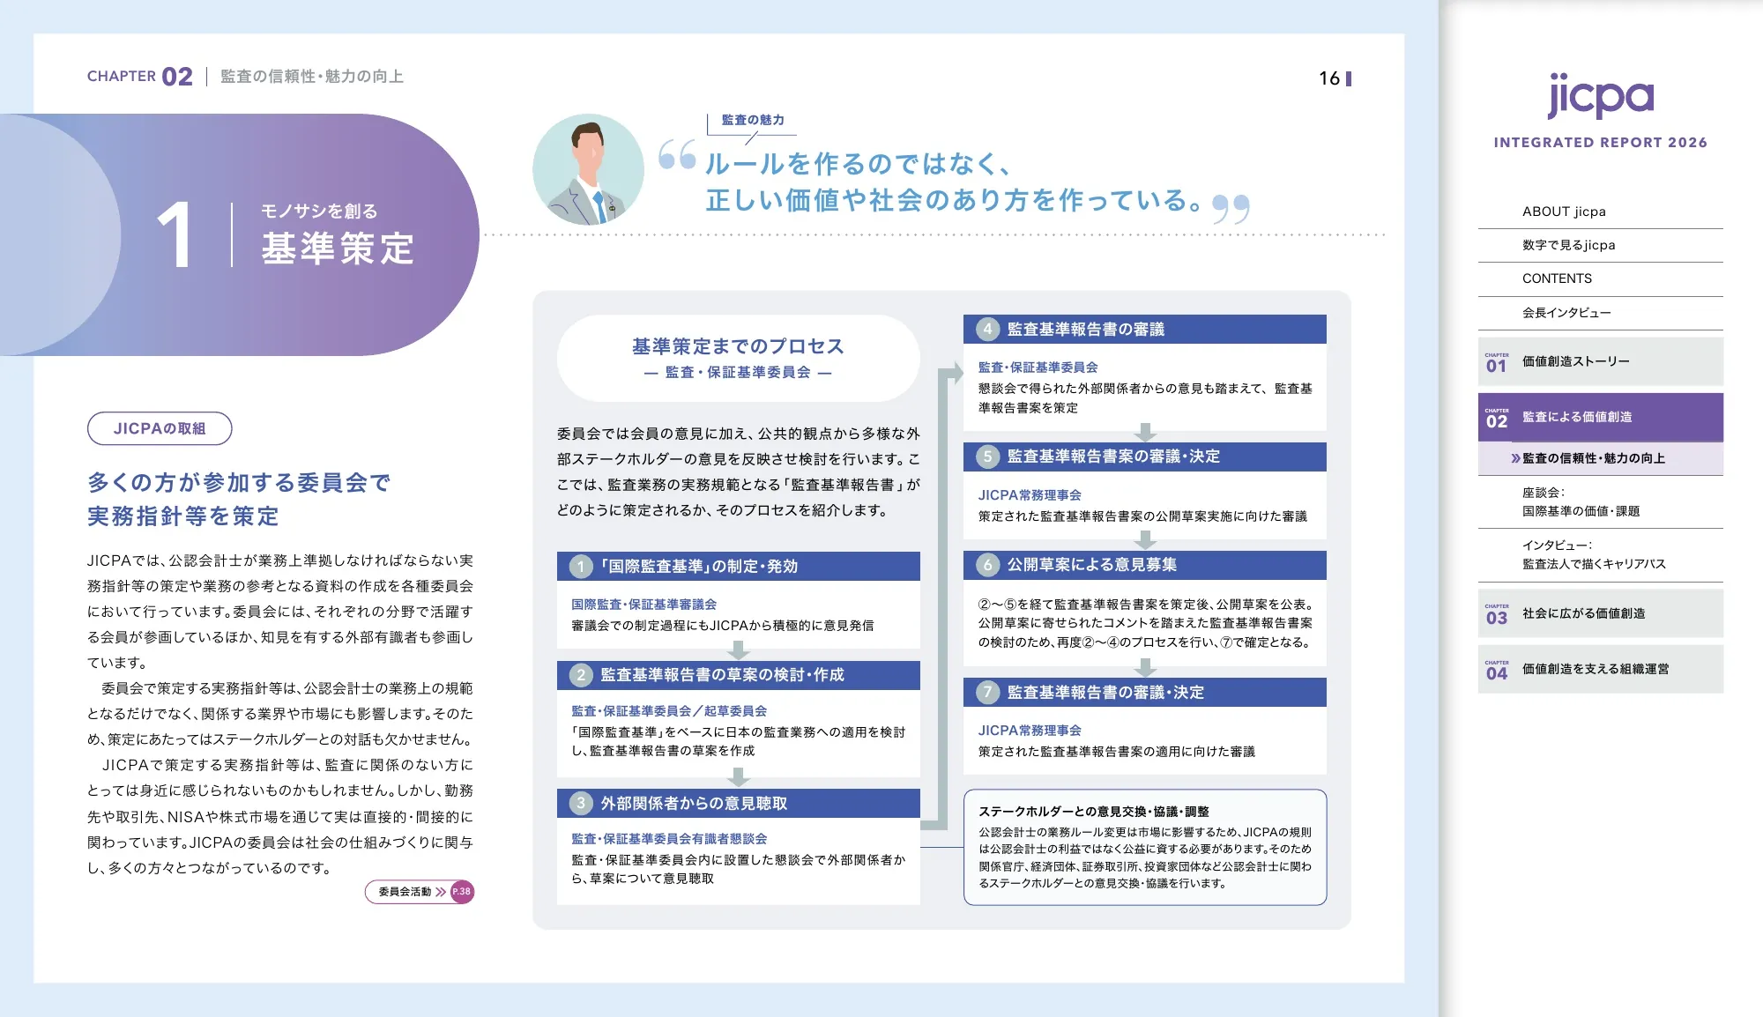Click step 6 number circle

987,565
